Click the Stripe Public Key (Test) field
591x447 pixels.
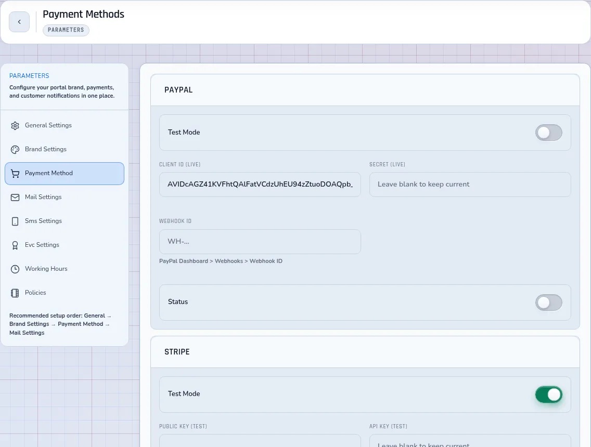coord(260,441)
